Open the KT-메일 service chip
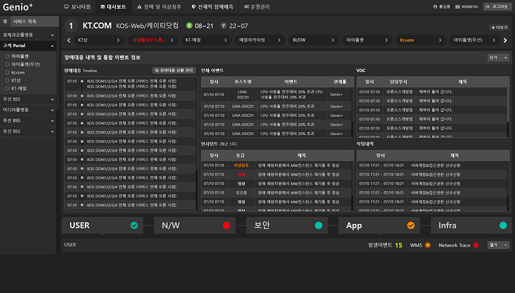515x293 pixels. pyautogui.click(x=207, y=40)
